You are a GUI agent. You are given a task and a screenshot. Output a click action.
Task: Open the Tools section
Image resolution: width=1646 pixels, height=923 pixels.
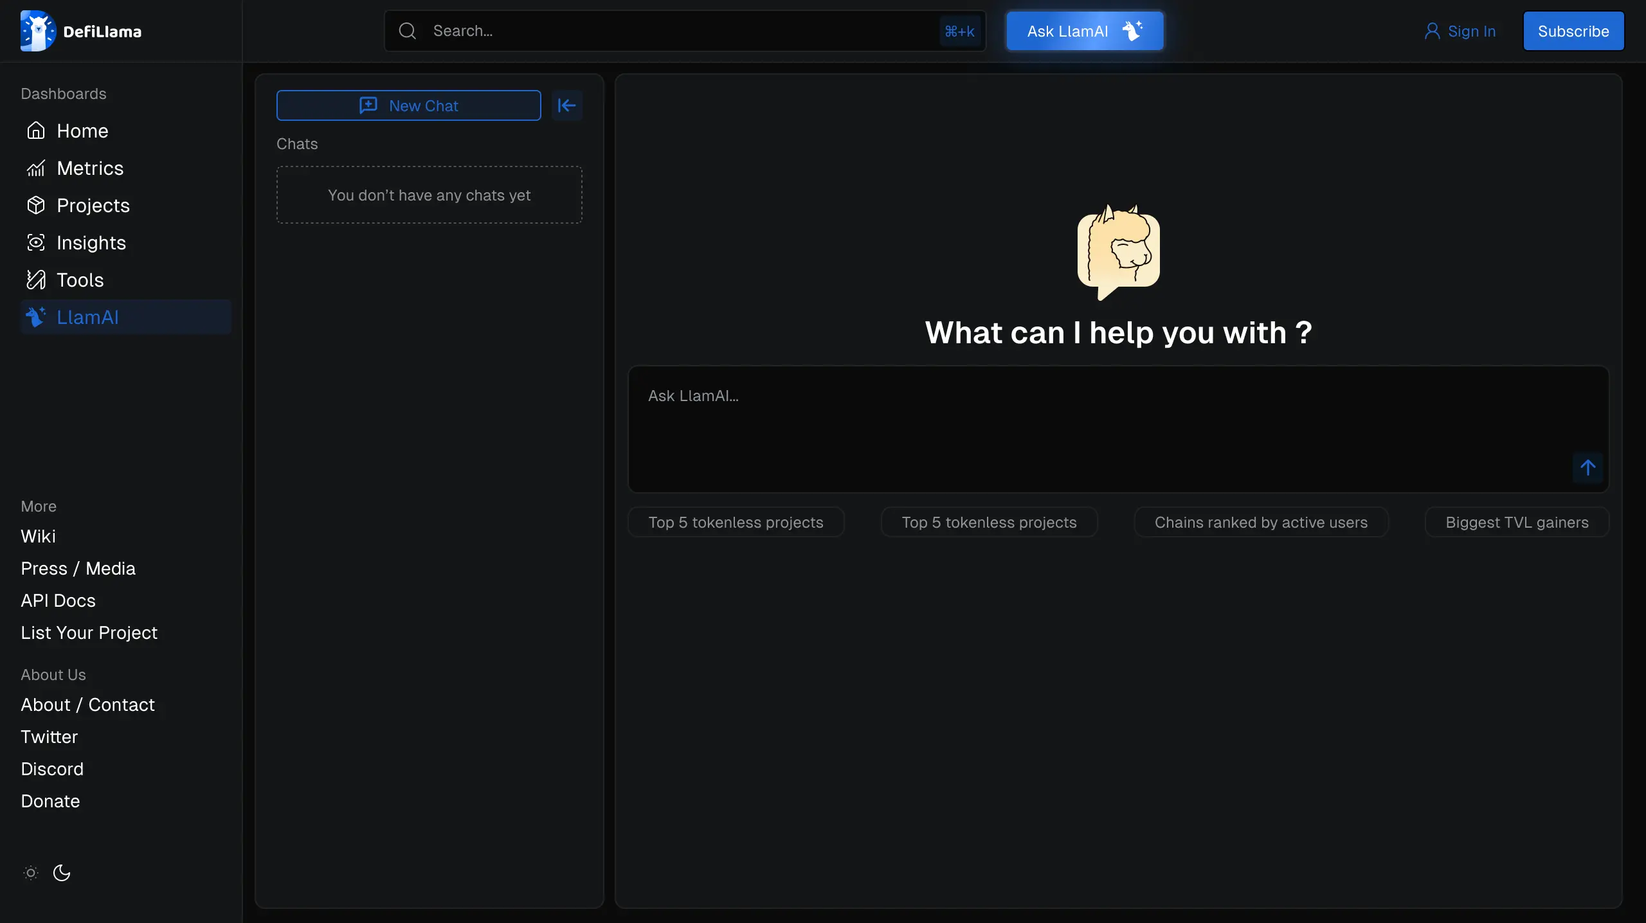pos(126,280)
